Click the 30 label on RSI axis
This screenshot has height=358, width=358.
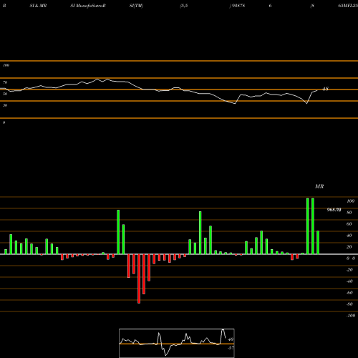click(x=5, y=105)
